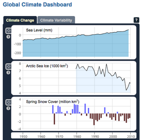Click the Spring Snow Cover chart title

tap(53, 102)
